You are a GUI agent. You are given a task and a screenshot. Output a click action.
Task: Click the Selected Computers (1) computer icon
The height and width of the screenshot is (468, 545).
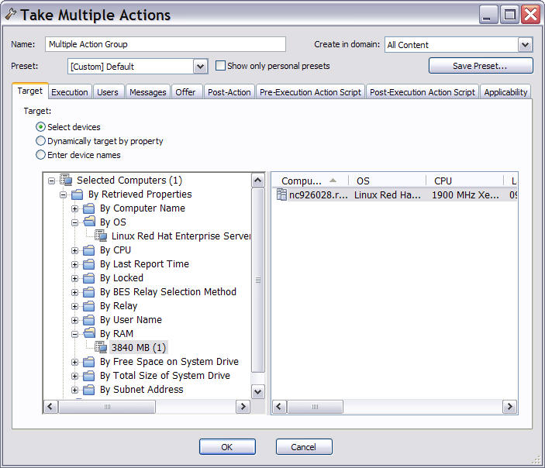click(66, 180)
